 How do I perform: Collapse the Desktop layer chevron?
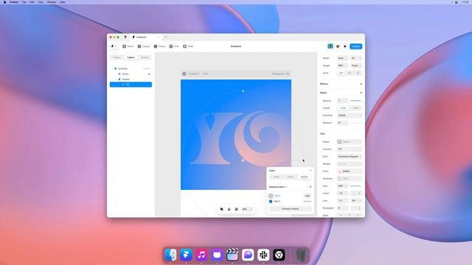click(x=112, y=68)
